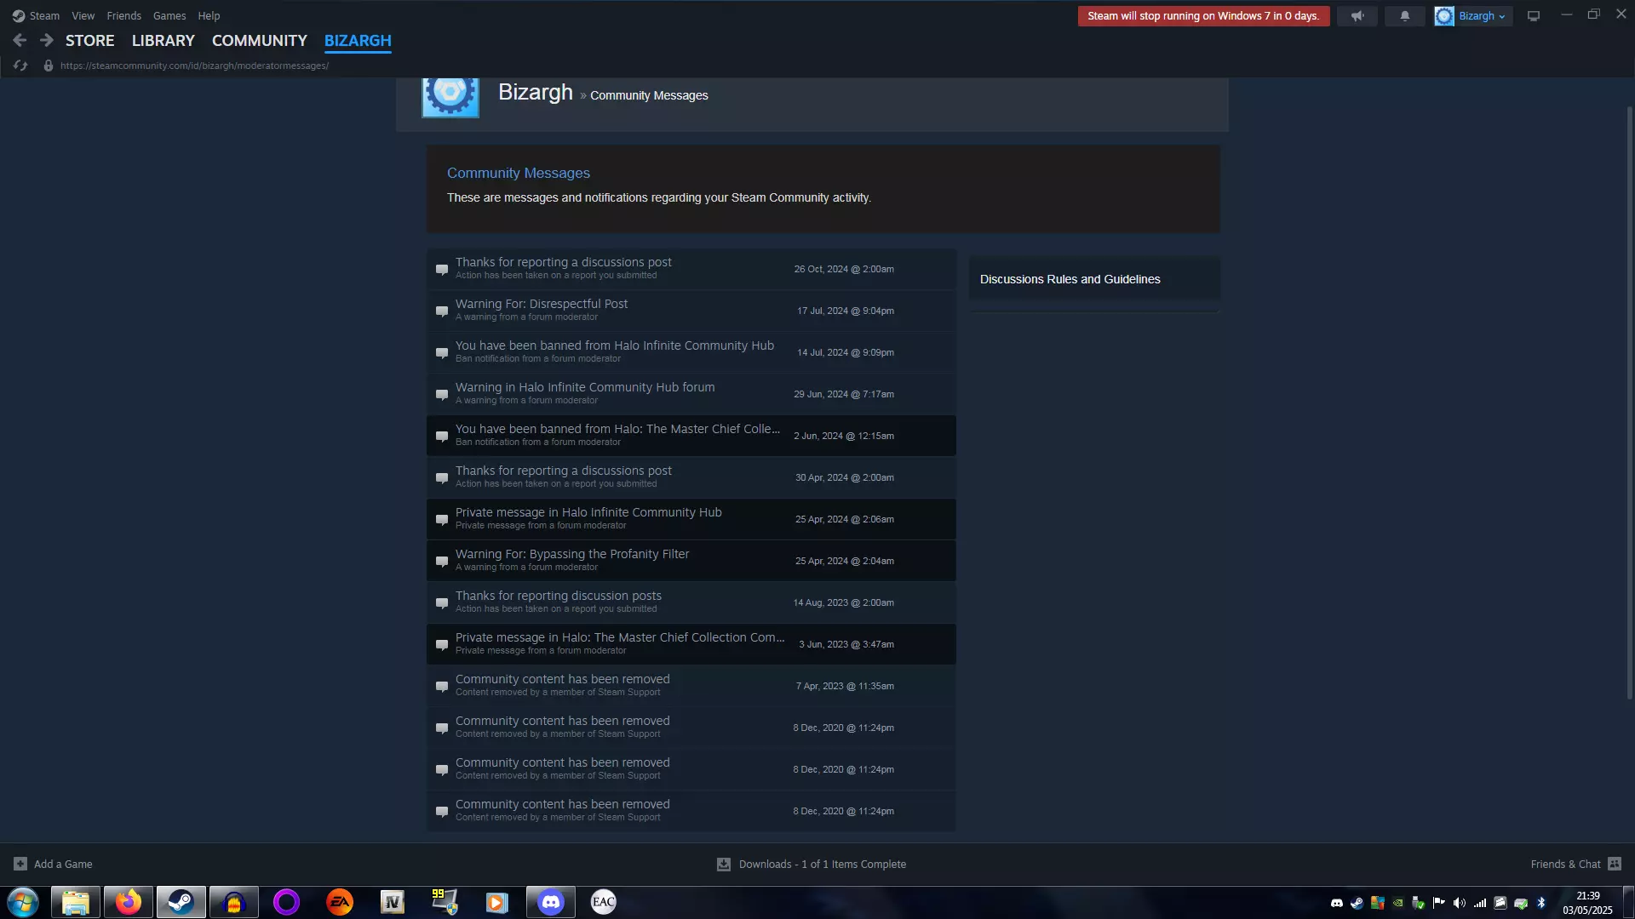Open the Warning For: Disrespectful Post message

[542, 304]
